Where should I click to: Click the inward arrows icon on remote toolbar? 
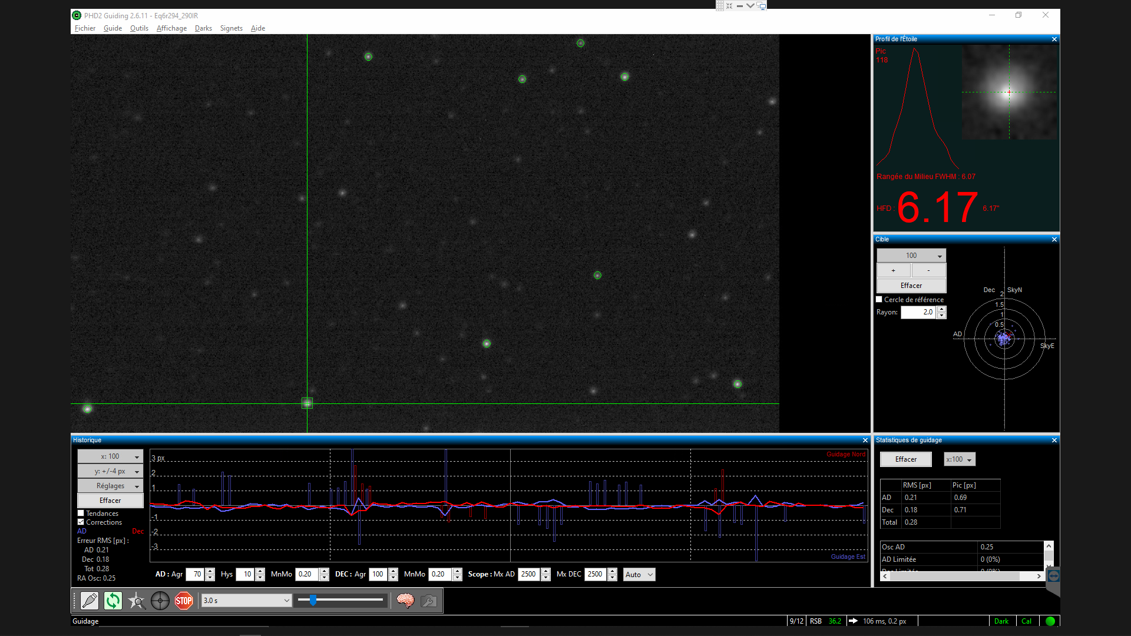coord(729,6)
